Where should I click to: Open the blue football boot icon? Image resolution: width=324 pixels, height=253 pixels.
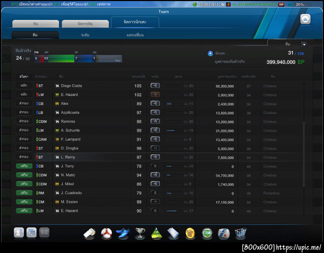(123, 234)
